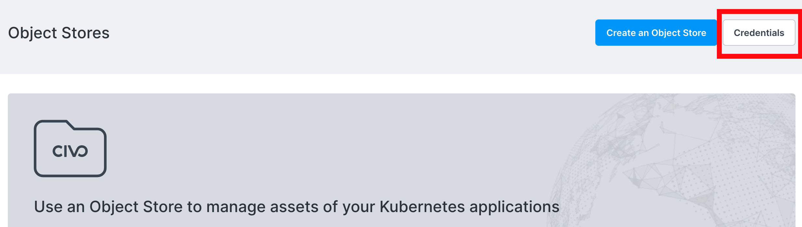Click the Kubernetes applications headline text
This screenshot has height=227, width=802.
[296, 207]
